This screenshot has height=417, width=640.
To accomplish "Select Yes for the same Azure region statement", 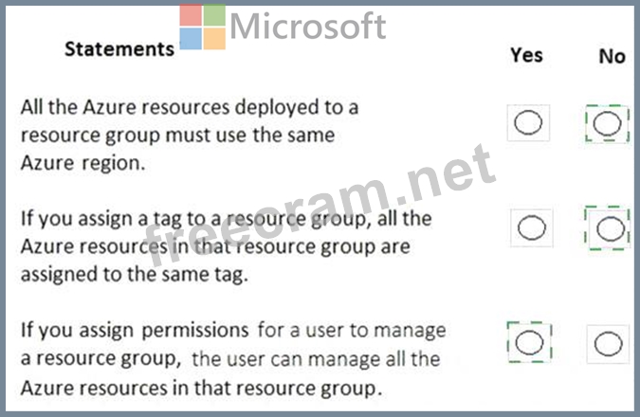I will point(528,123).
